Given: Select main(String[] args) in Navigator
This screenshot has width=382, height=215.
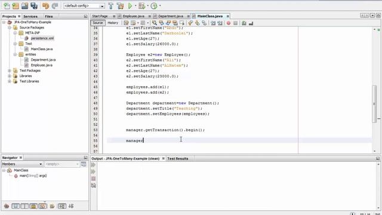Looking at the screenshot, I should 33,176.
